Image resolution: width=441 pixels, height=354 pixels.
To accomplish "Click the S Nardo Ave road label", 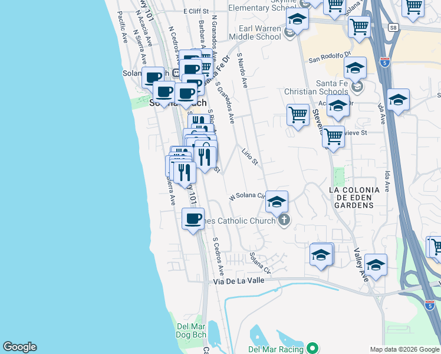I will (242, 70).
